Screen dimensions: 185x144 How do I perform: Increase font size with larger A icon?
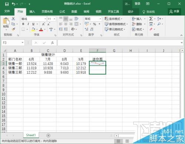43,24
